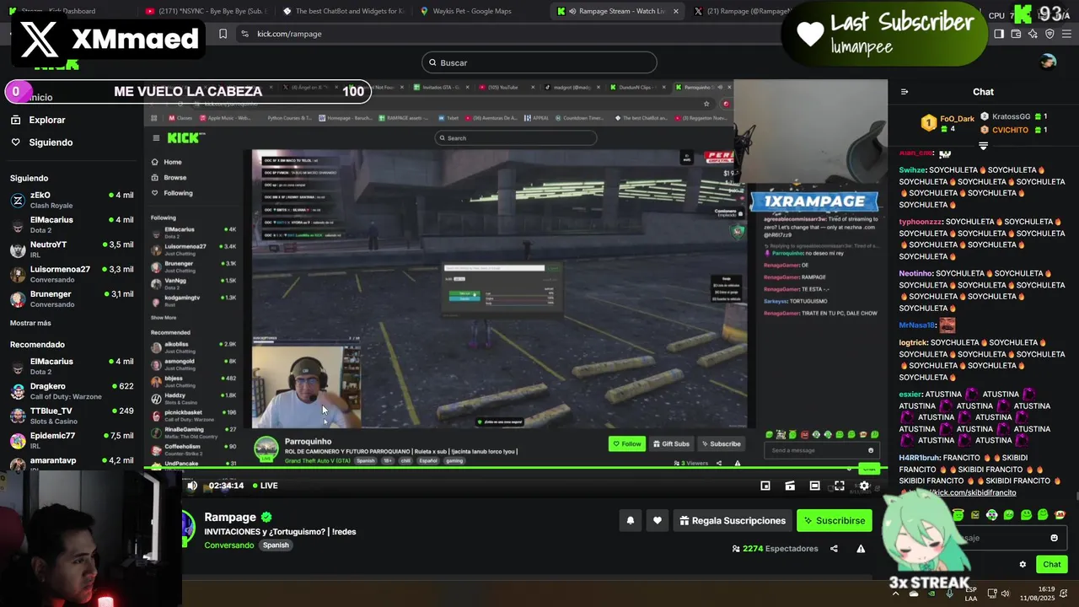1079x607 pixels.
Task: Open browser wallet icon
Action: pos(1016,34)
